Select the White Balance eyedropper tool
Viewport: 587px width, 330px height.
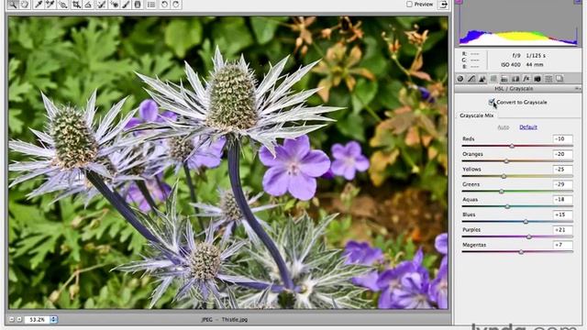pos(38,5)
